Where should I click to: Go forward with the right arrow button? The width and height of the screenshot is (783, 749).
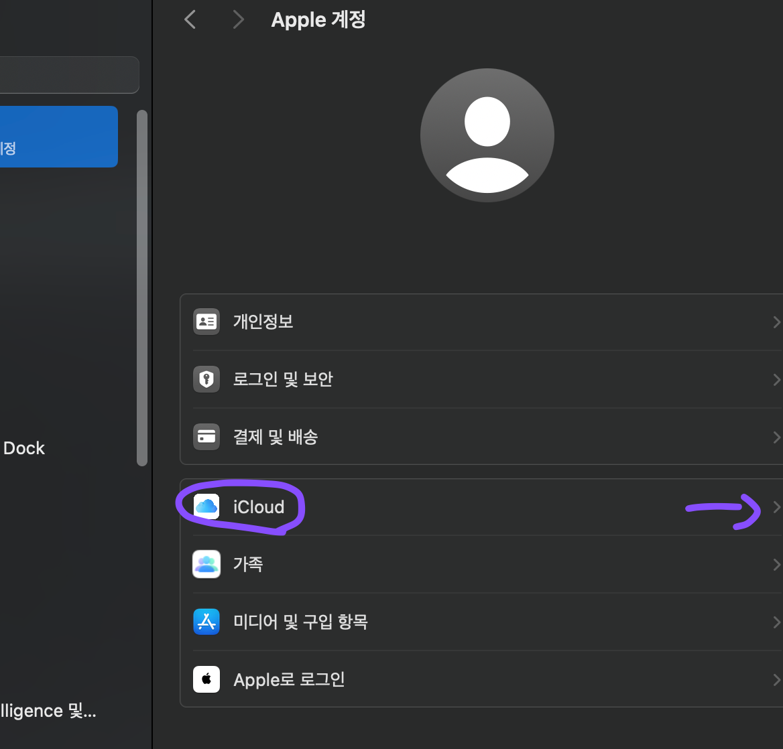[238, 20]
